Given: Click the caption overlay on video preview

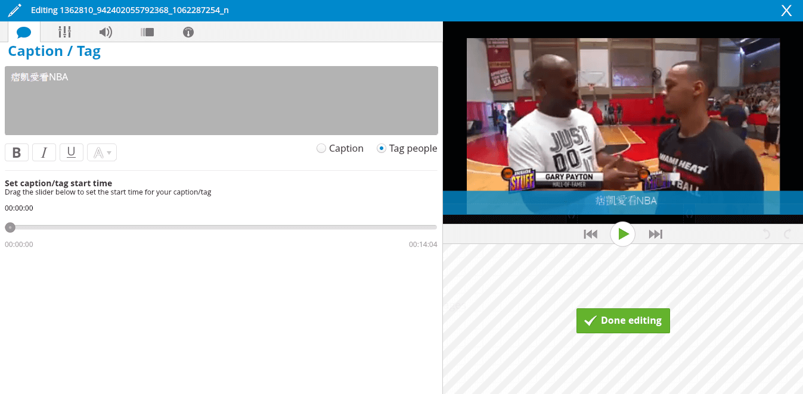Looking at the screenshot, I should 623,202.
